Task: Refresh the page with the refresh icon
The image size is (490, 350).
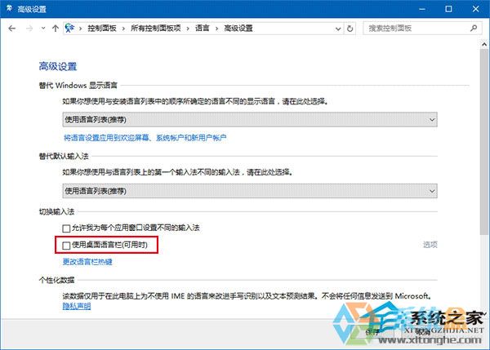Action: click(x=350, y=29)
